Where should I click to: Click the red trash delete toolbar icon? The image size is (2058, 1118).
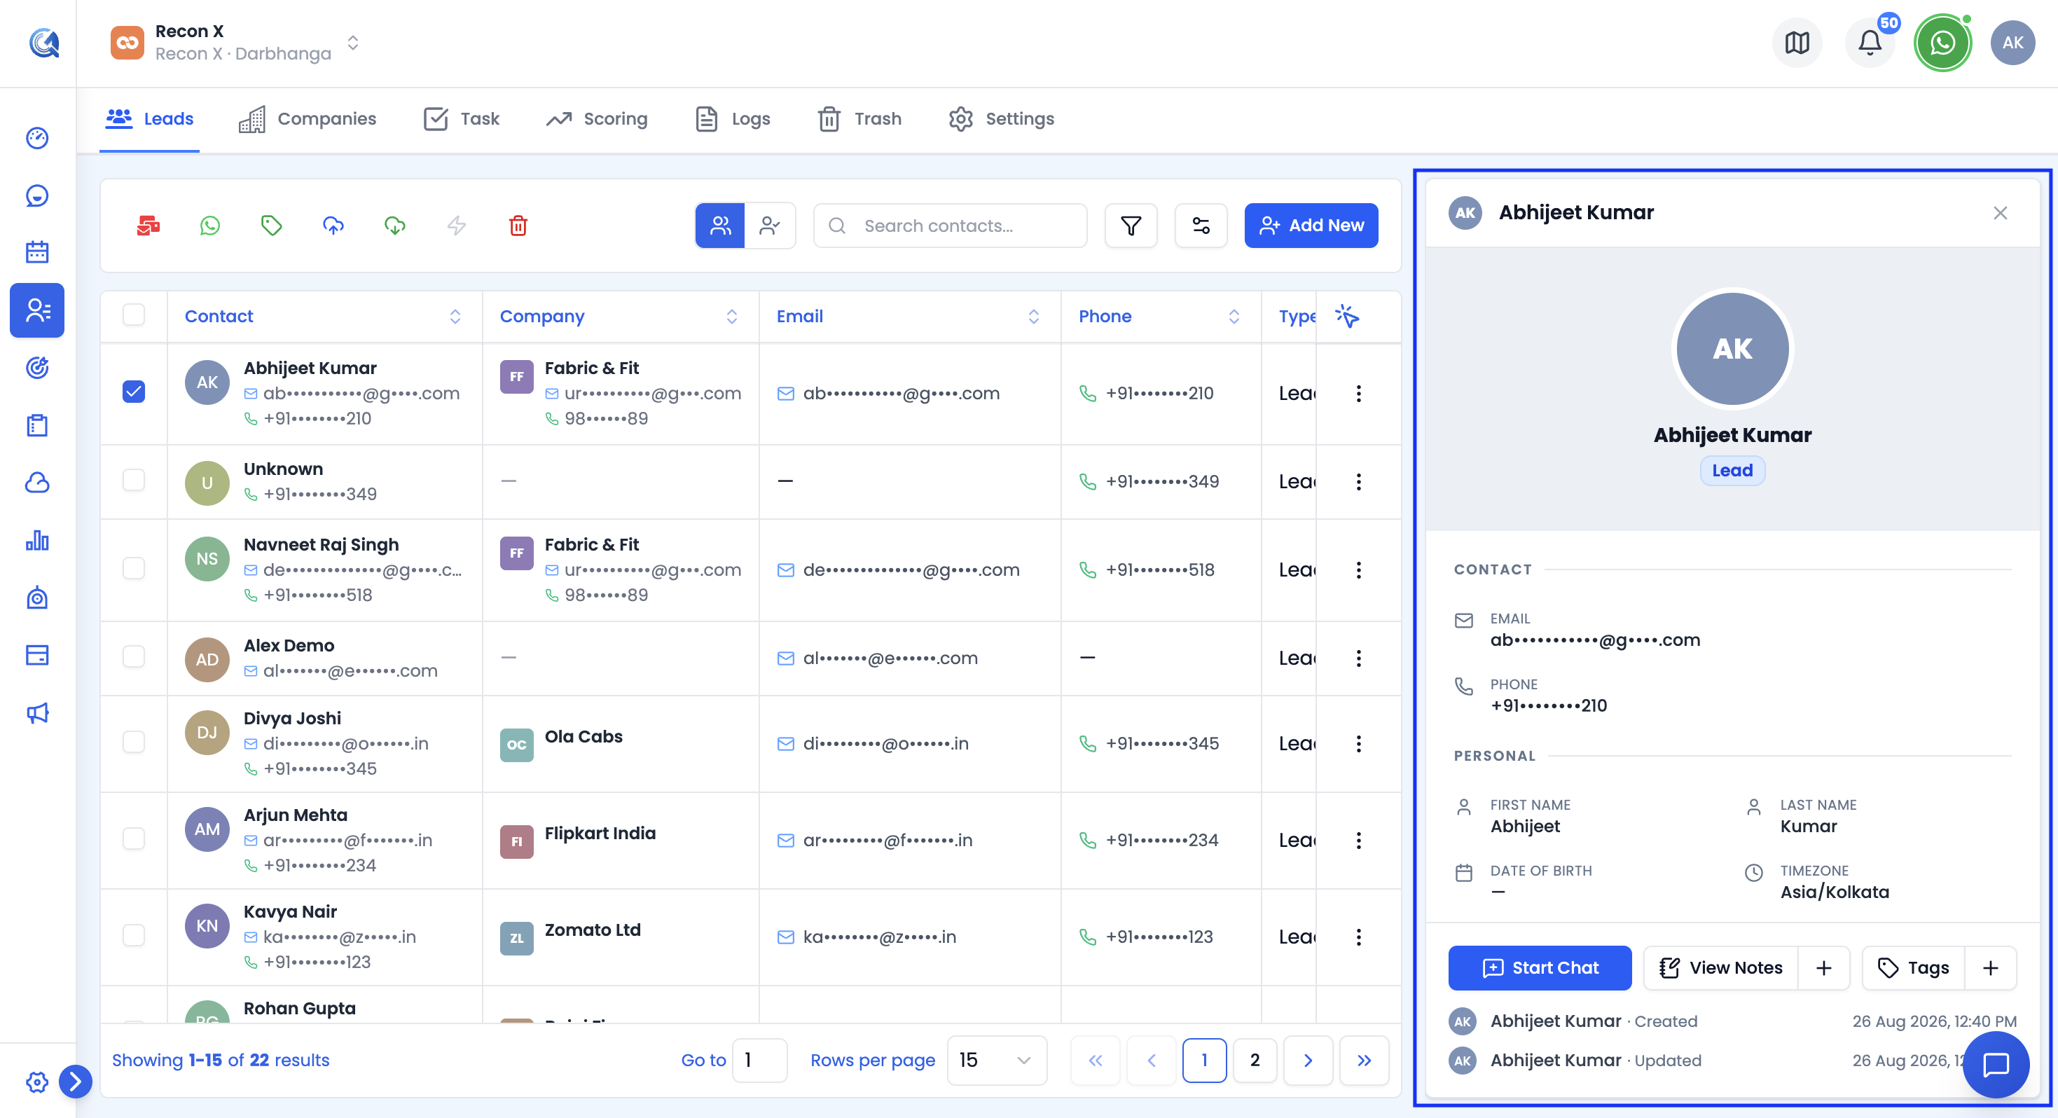click(518, 226)
